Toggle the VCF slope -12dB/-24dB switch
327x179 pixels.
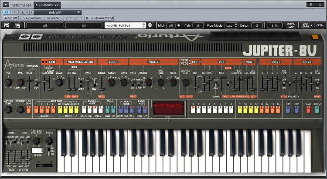pos(216,85)
